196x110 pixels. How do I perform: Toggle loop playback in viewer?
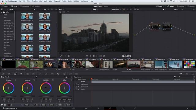[x=104, y=56]
